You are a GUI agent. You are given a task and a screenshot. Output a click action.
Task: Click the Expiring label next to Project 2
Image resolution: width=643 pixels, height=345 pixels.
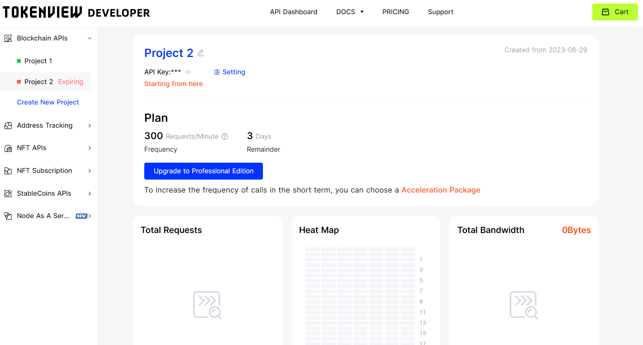click(71, 82)
